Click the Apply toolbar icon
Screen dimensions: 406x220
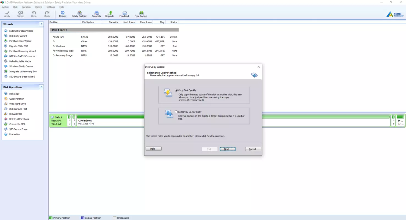[7, 14]
